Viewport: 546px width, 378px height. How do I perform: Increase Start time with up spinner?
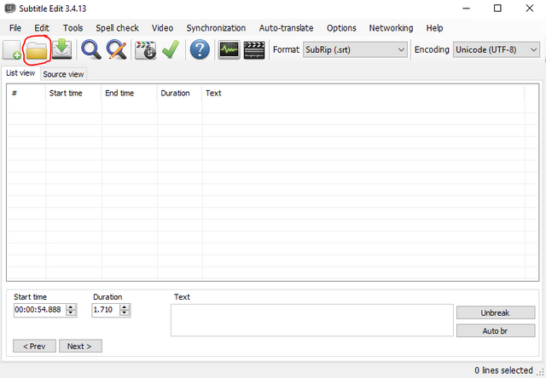(x=71, y=306)
